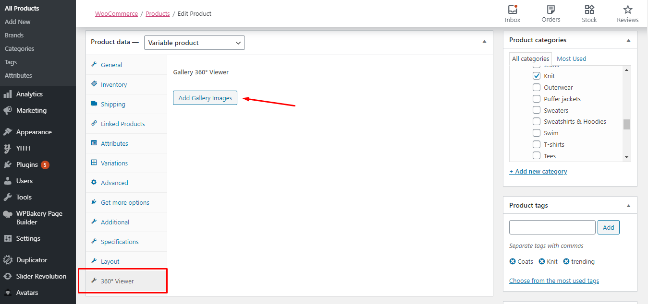Viewport: 648px width, 304px height.
Task: Collapse the Product tags panel
Action: coord(628,206)
